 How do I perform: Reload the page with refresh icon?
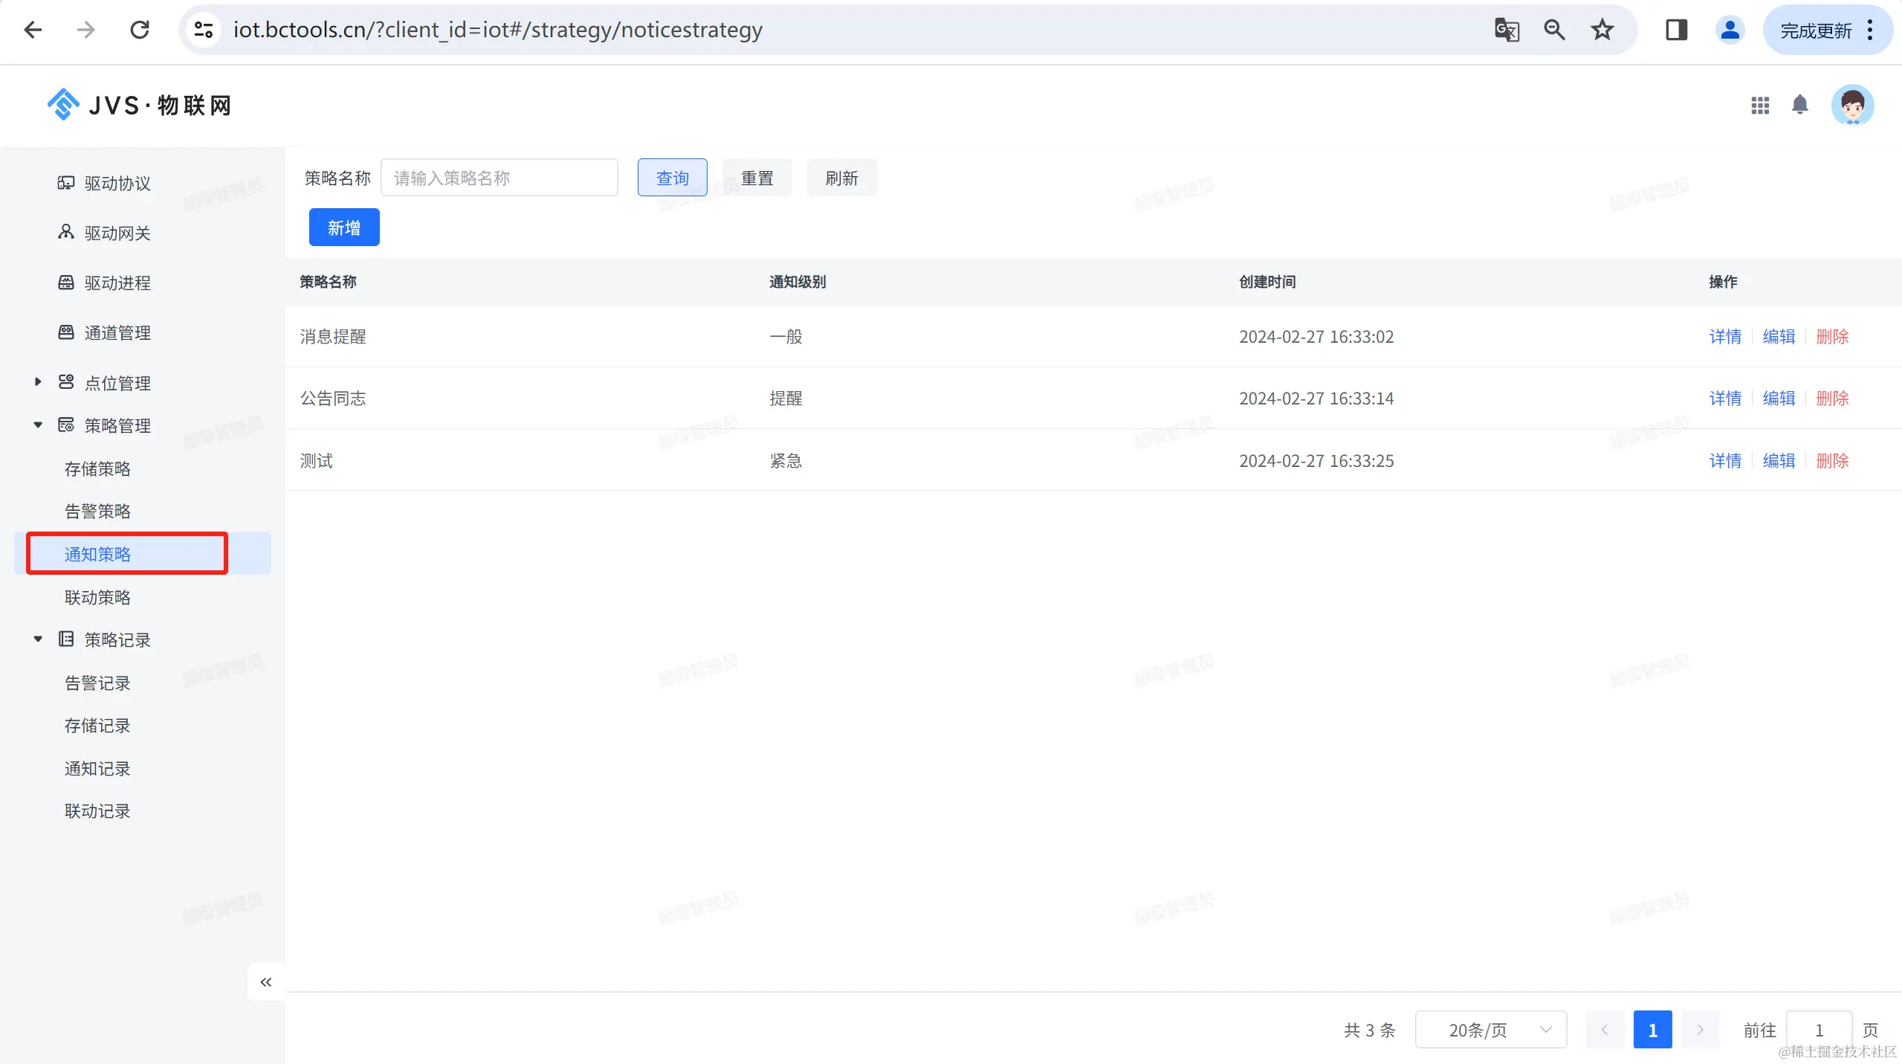click(140, 30)
